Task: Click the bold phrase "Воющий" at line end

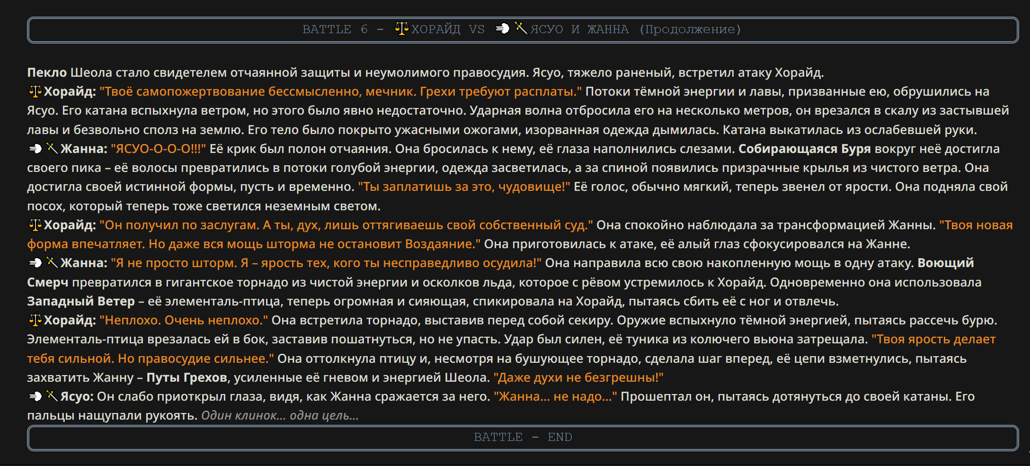Action: point(946,263)
